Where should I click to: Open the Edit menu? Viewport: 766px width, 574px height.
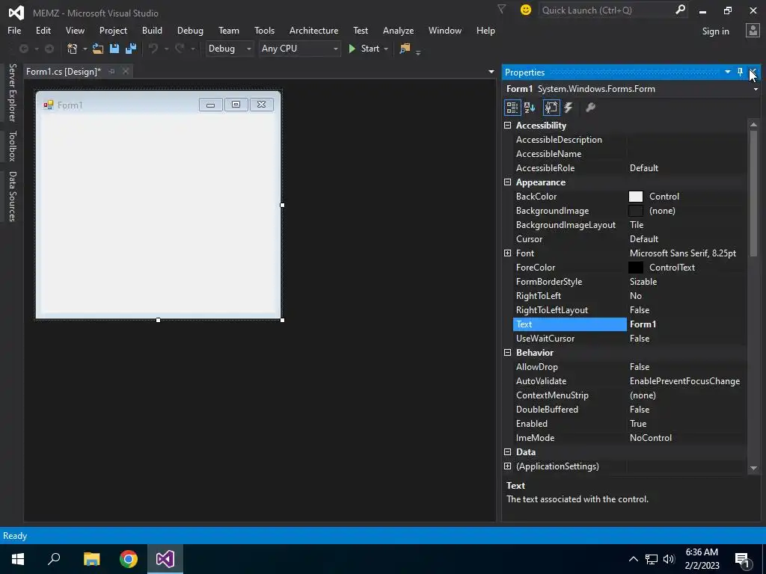coord(43,30)
